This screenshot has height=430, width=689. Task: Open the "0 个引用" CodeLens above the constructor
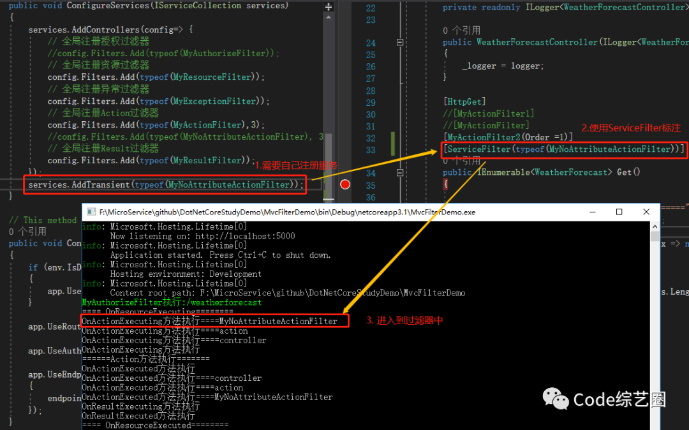(461, 31)
